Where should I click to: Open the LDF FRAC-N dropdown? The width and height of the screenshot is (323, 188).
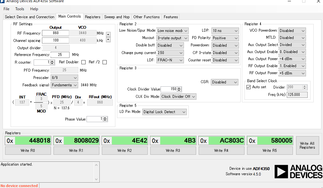pos(170,60)
